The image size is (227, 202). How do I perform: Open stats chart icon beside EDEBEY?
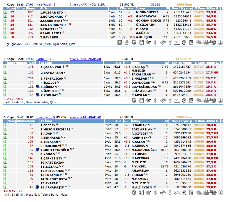click(x=5, y=125)
